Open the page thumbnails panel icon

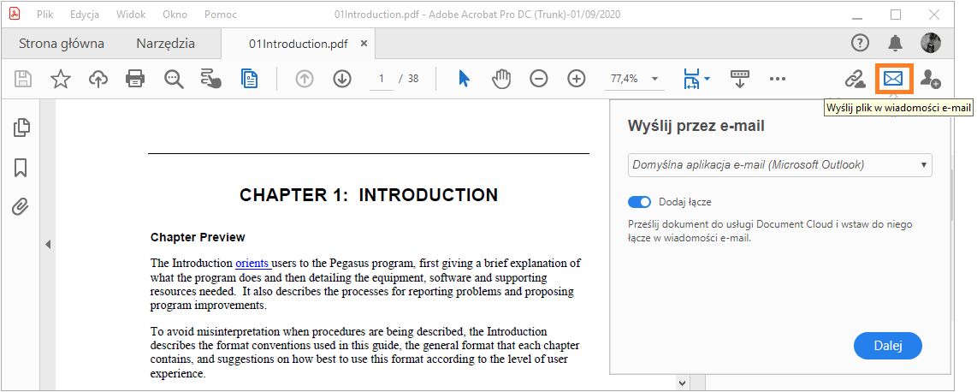[x=21, y=128]
